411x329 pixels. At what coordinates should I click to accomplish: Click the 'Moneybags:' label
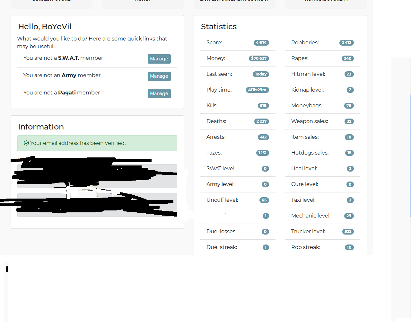point(307,106)
